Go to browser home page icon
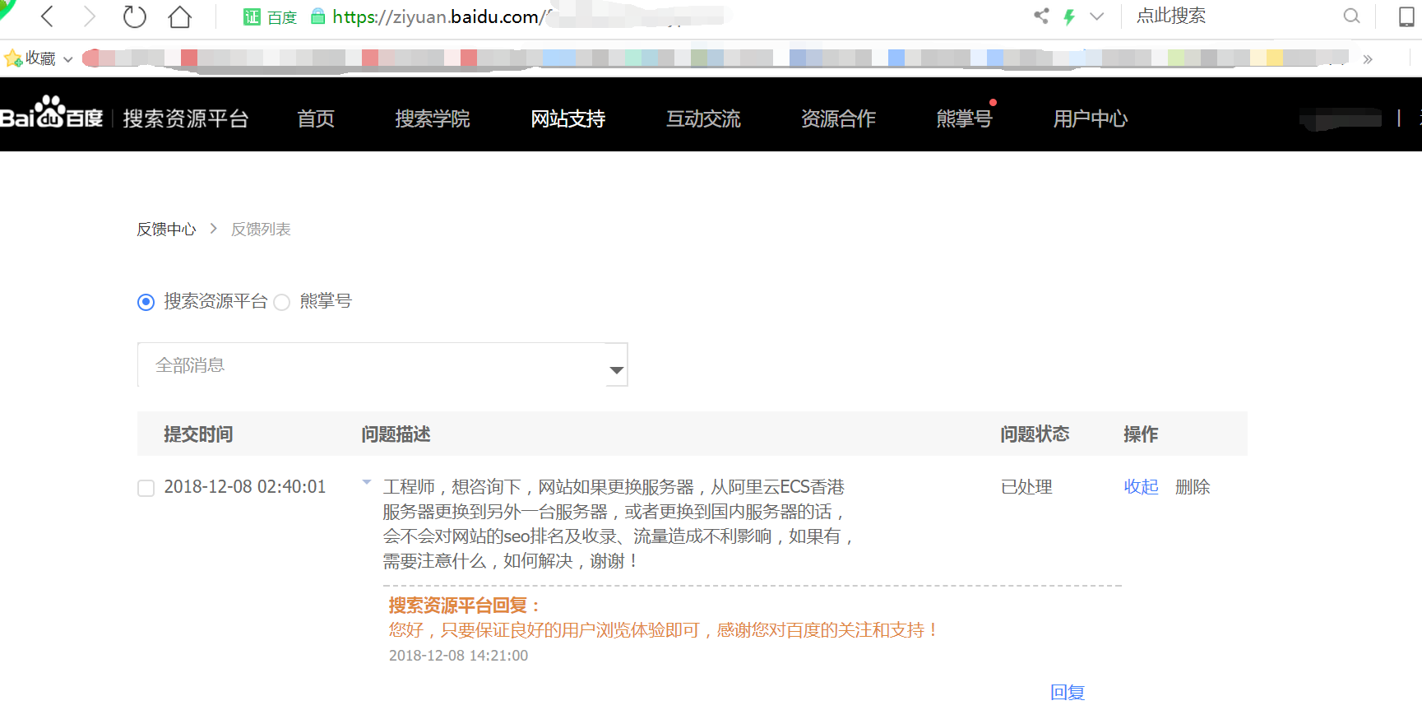Image resolution: width=1422 pixels, height=710 pixels. pos(179,16)
